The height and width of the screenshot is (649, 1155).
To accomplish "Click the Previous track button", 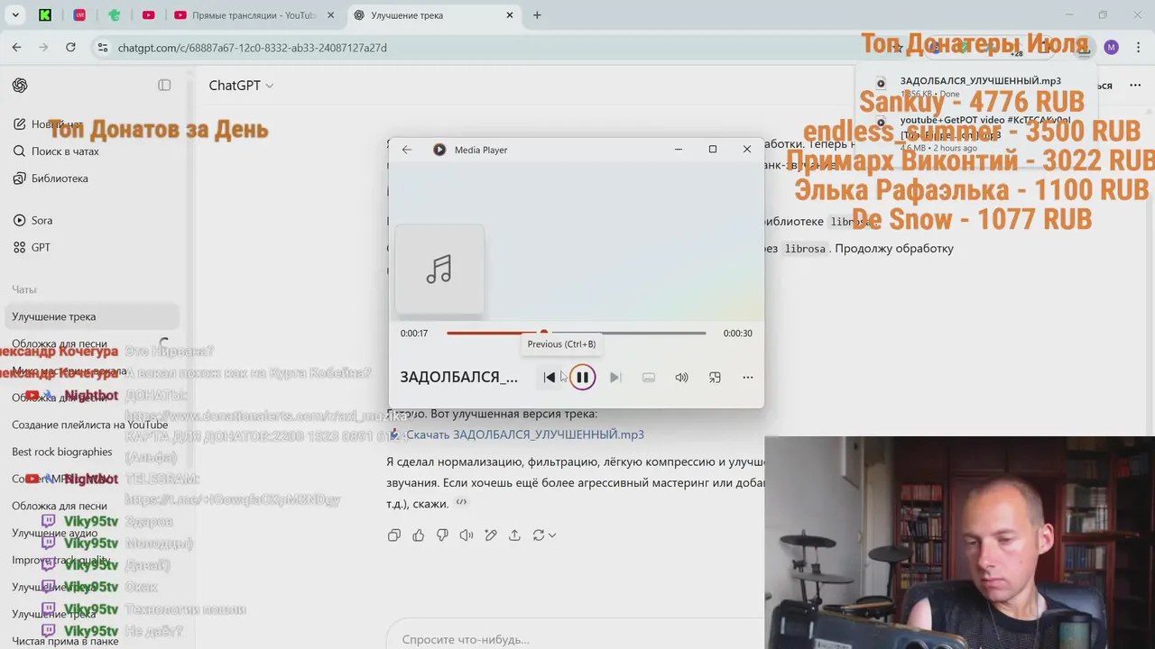I will tap(550, 378).
